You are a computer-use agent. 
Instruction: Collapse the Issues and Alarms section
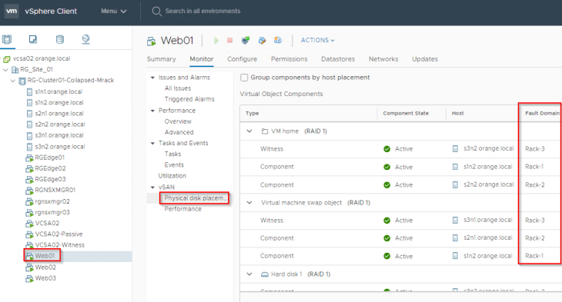pos(152,78)
